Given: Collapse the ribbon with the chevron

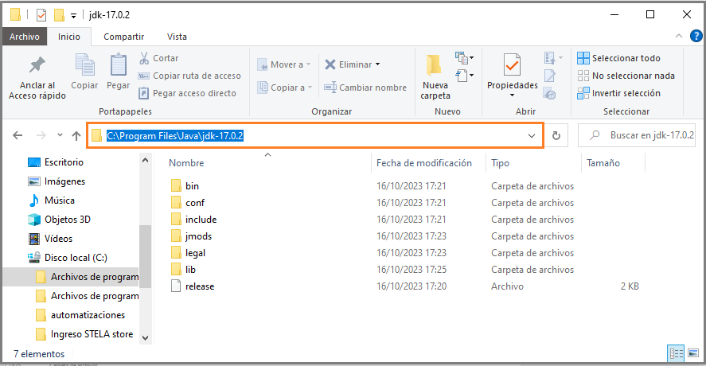Looking at the screenshot, I should click(678, 36).
